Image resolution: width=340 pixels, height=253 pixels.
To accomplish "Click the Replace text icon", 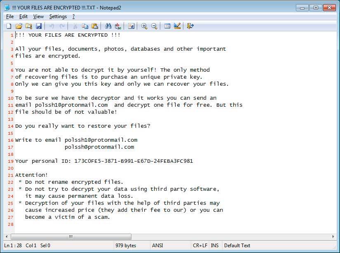I will (x=118, y=26).
